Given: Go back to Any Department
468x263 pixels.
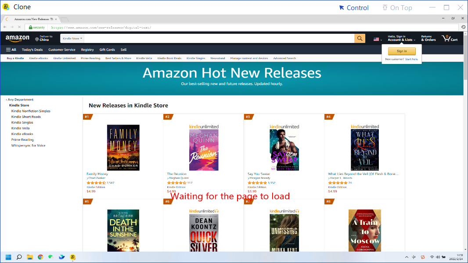Looking at the screenshot, I should [x=20, y=100].
